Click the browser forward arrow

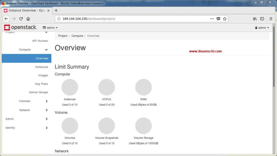click(14, 19)
